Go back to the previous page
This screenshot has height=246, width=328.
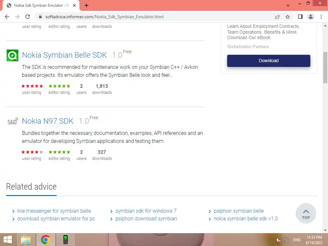[x=7, y=17]
